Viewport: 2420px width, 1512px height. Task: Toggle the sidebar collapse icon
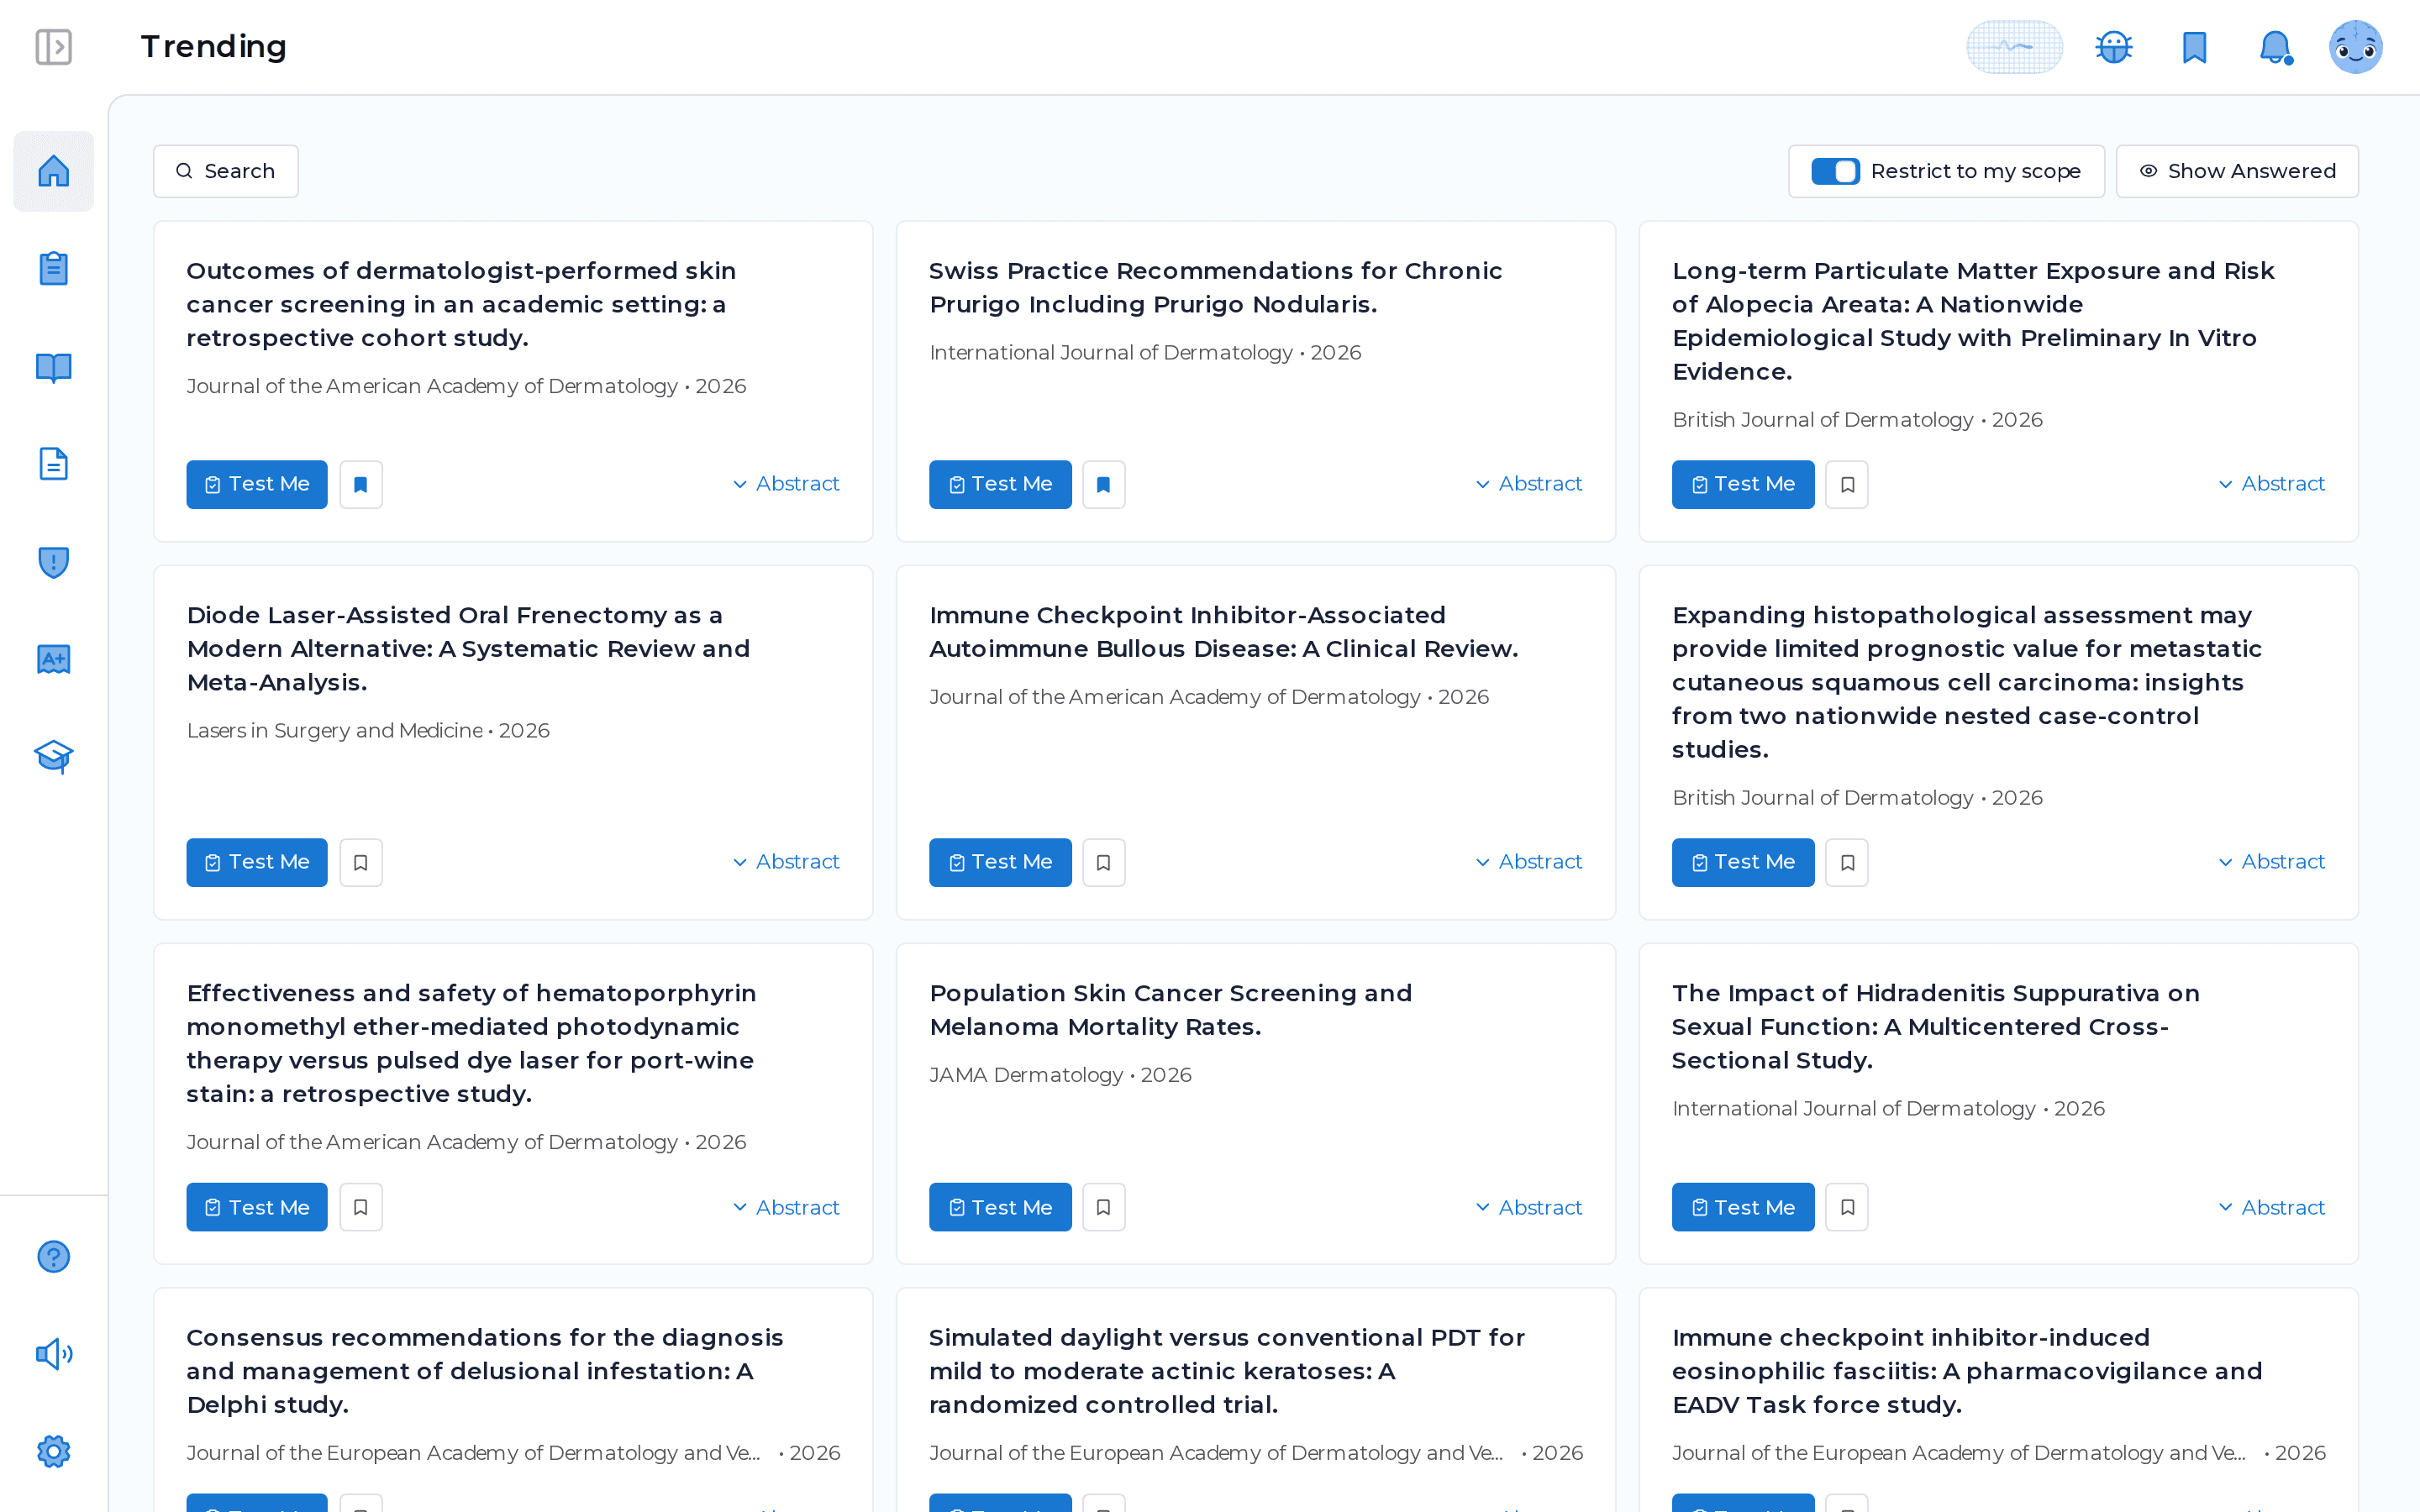pyautogui.click(x=53, y=46)
